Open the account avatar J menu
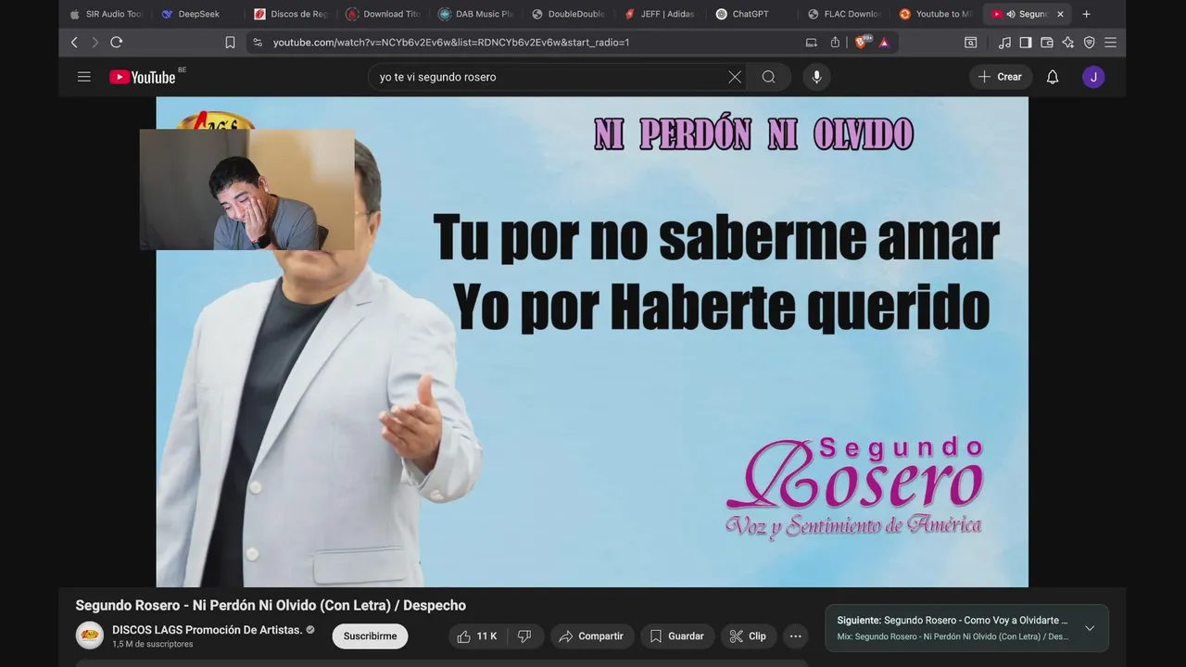Viewport: 1186px width, 667px height. coord(1093,77)
